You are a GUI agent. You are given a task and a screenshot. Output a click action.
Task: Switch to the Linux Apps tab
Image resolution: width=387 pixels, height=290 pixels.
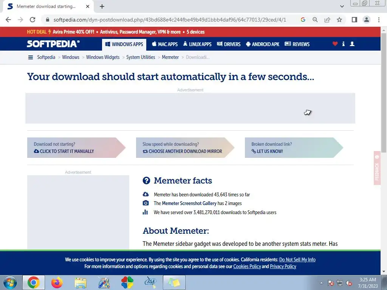(x=197, y=44)
